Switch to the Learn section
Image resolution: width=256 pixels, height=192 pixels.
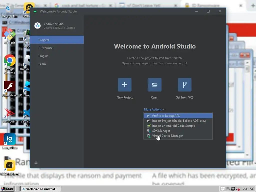57,64
